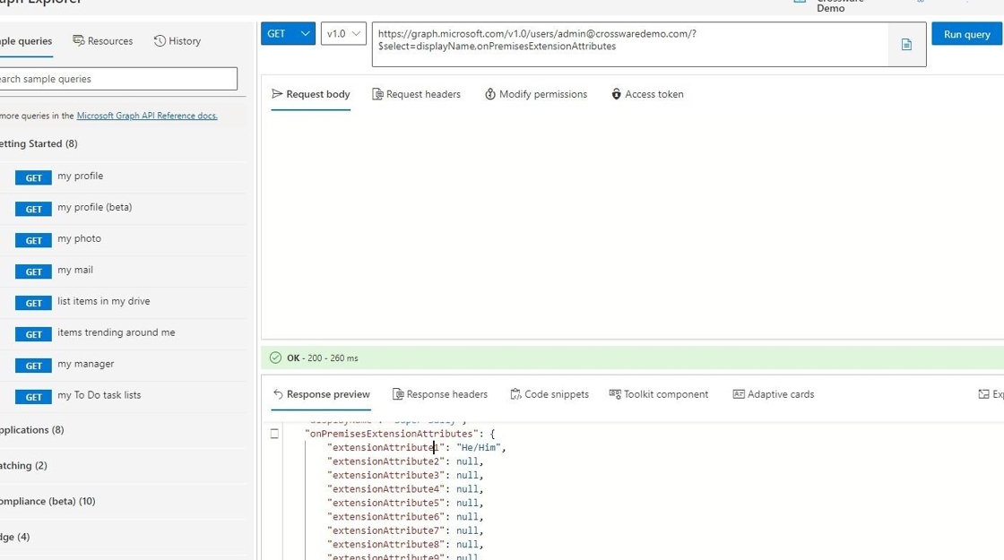Select the Response headers tab

click(x=440, y=394)
